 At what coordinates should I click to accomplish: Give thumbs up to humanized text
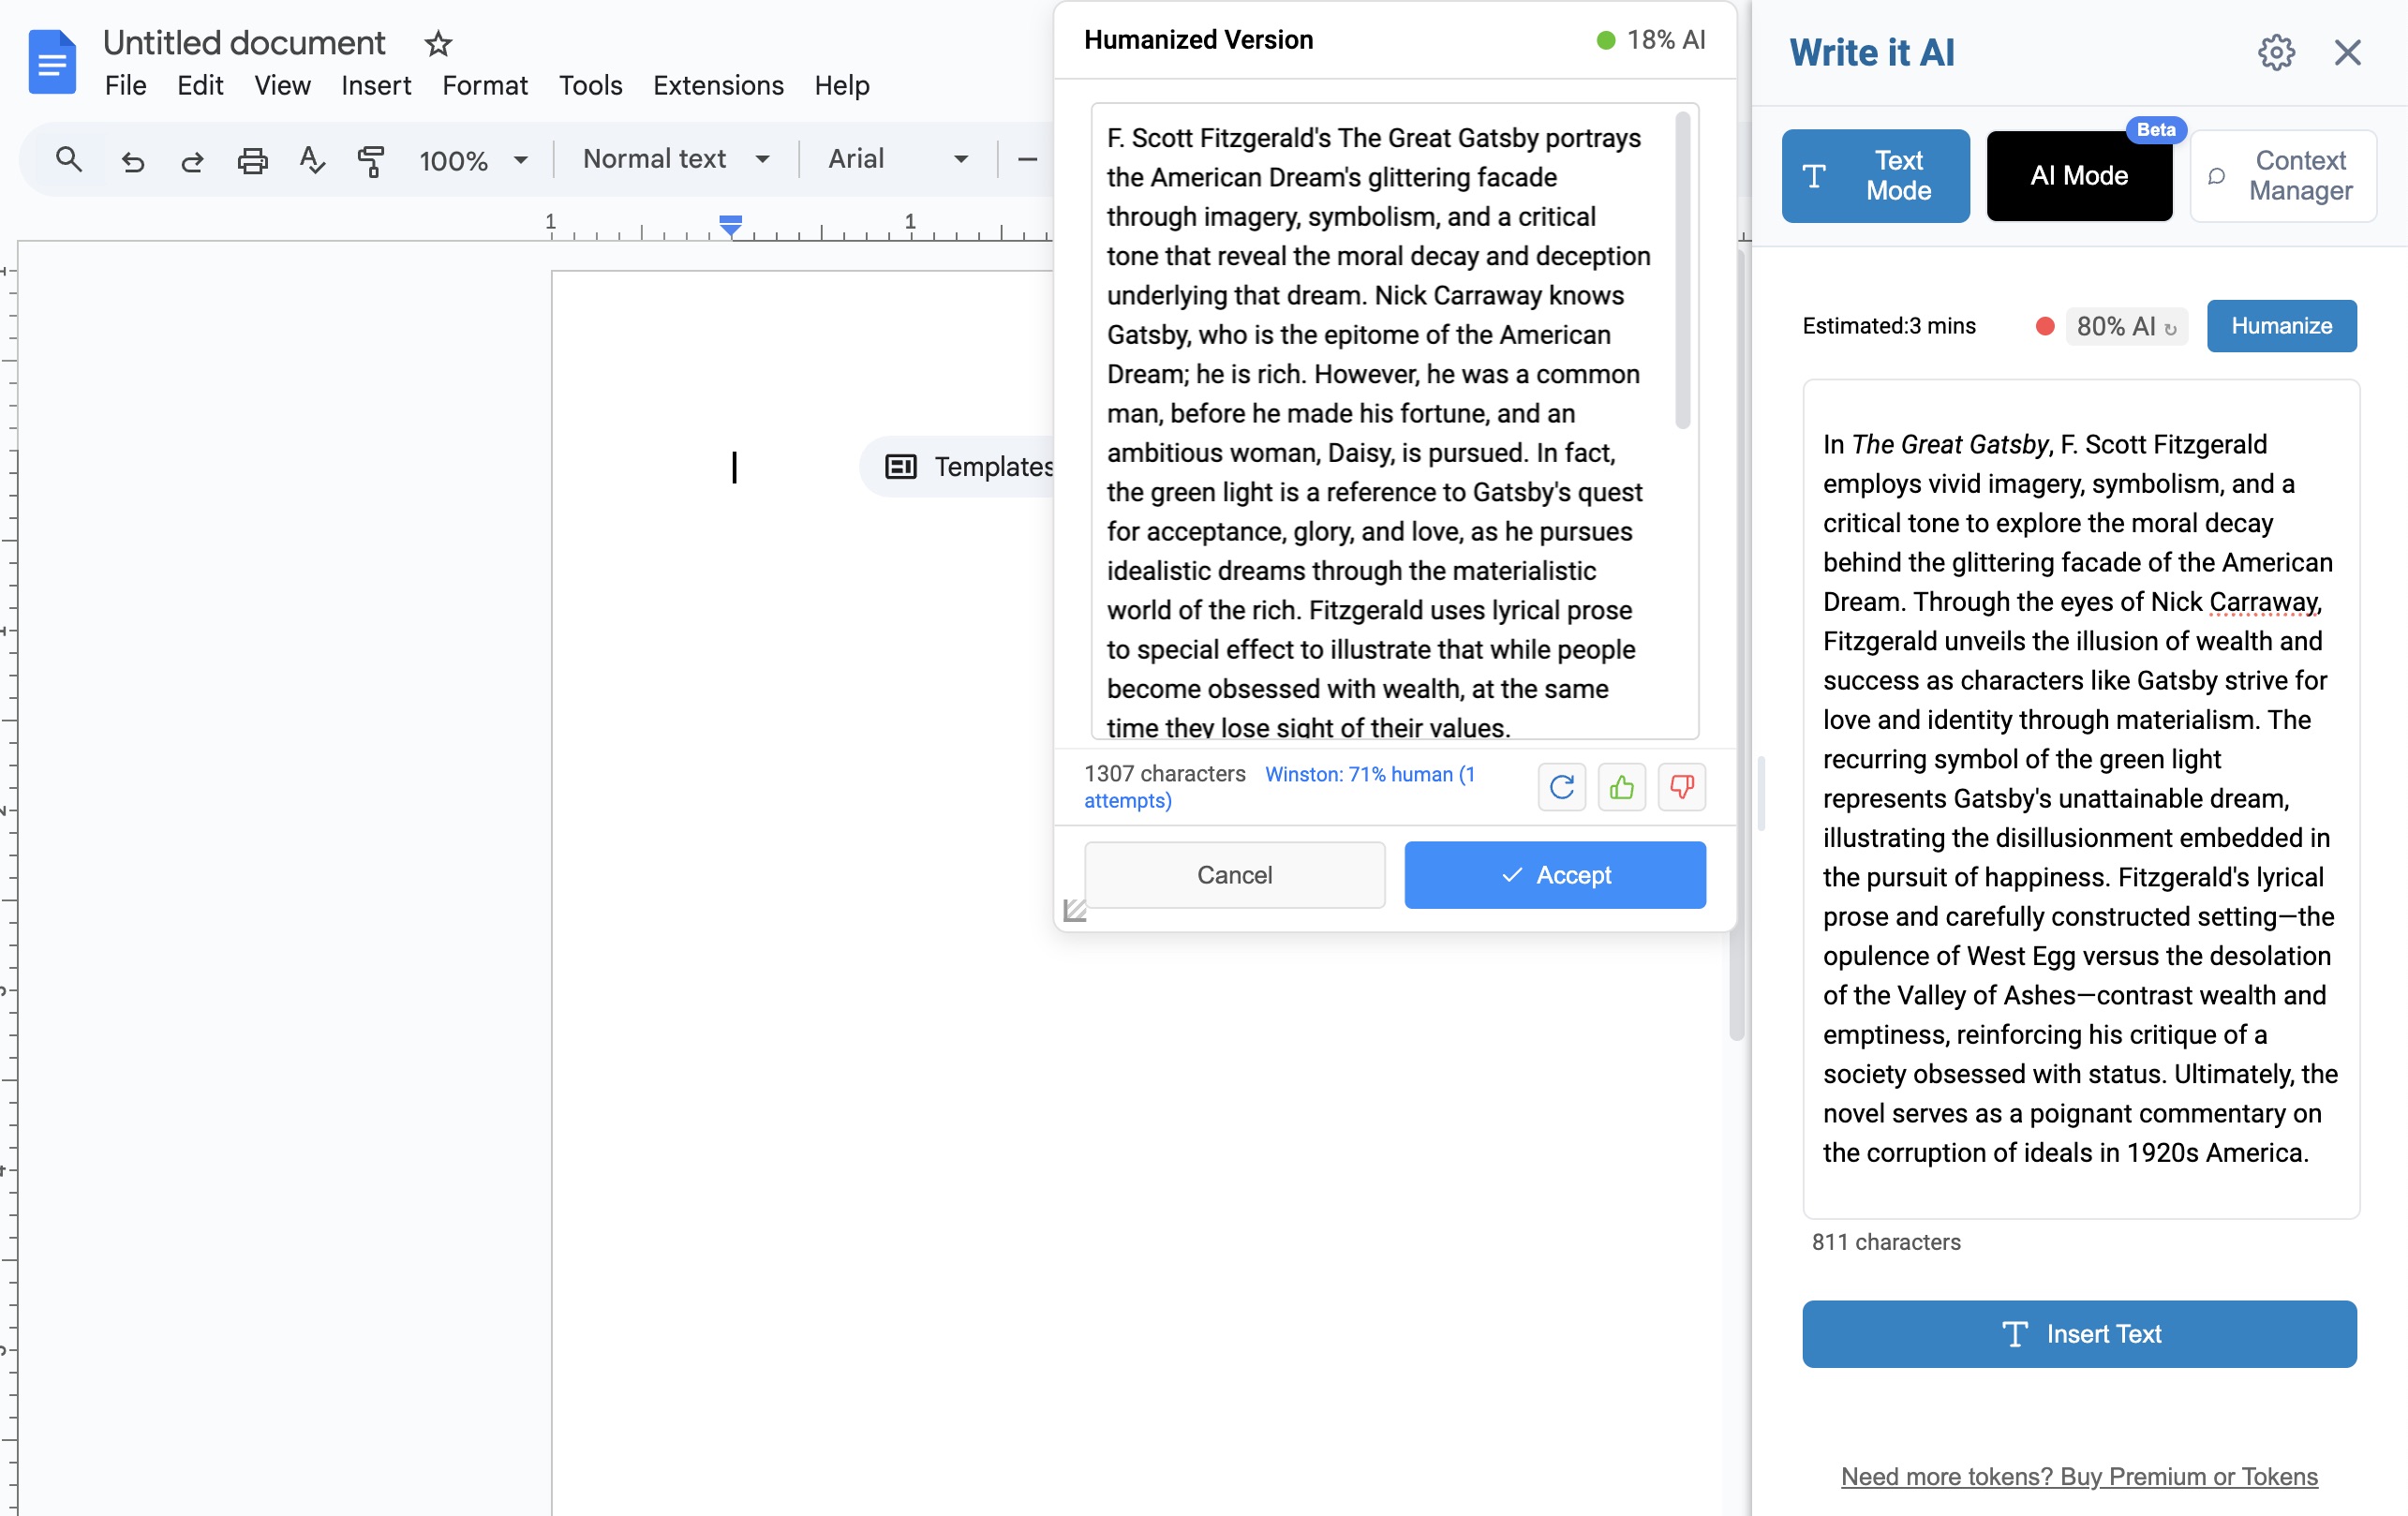(1622, 787)
